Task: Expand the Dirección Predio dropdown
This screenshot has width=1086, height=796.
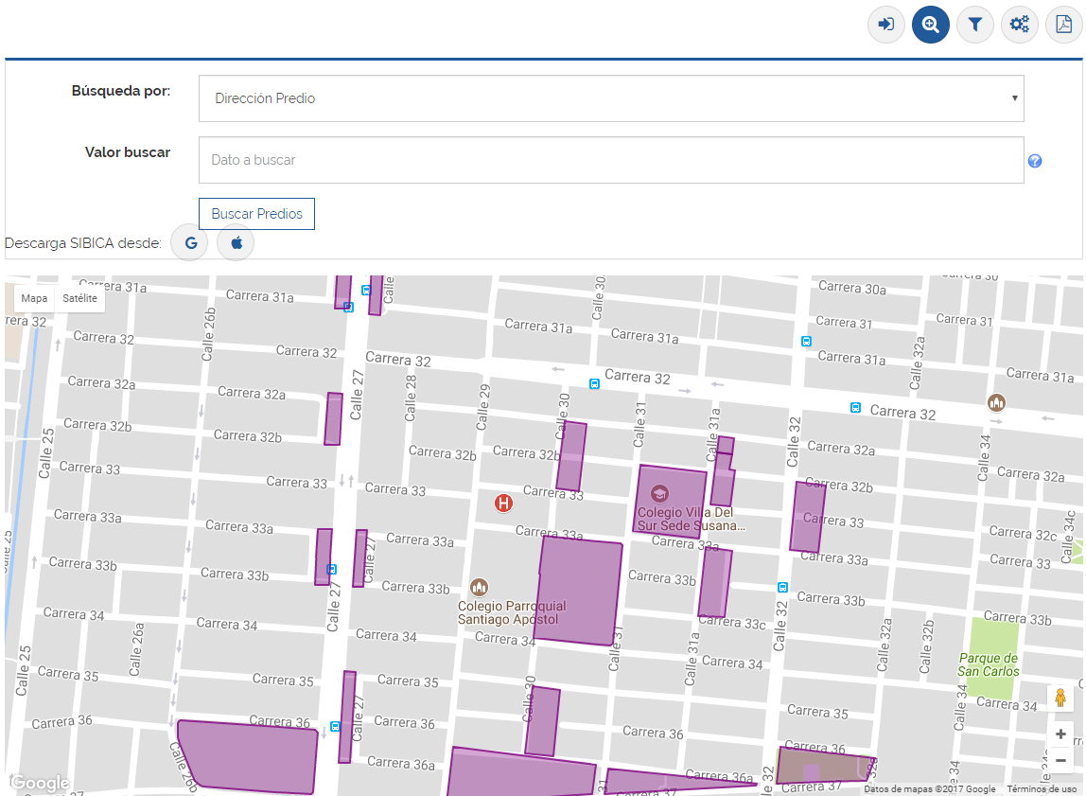Action: click(x=611, y=98)
